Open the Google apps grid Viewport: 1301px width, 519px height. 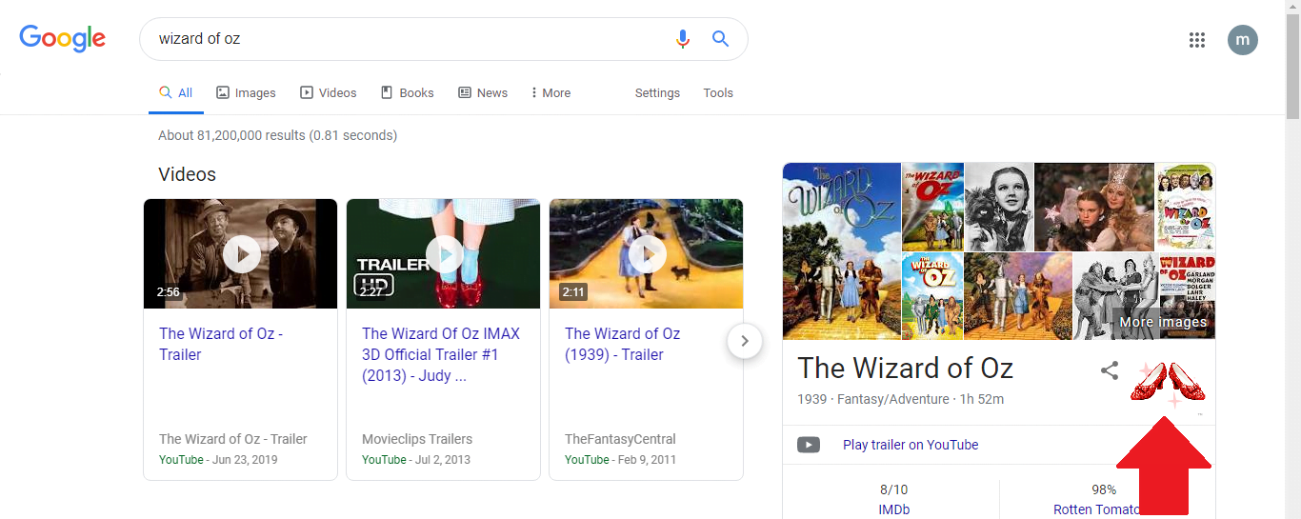pos(1197,40)
